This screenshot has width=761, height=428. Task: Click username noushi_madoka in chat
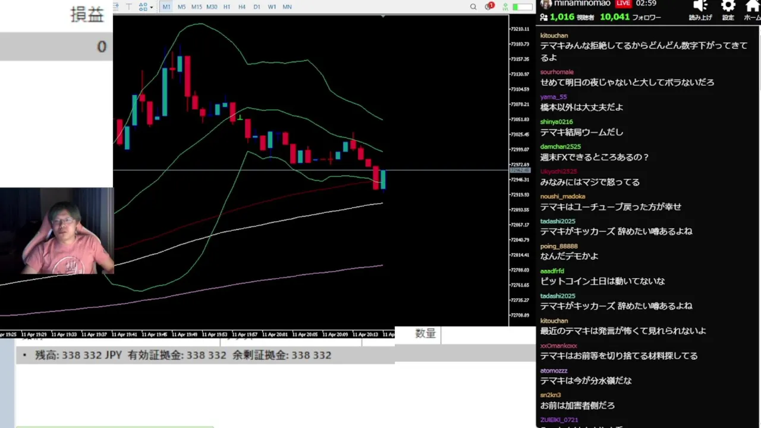click(x=562, y=196)
